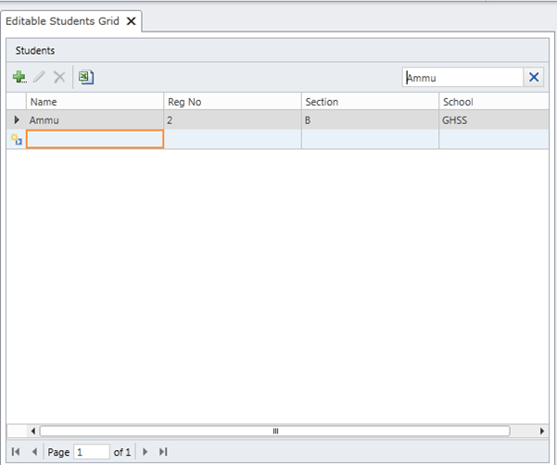Clear the Ammu search filter

pos(534,77)
